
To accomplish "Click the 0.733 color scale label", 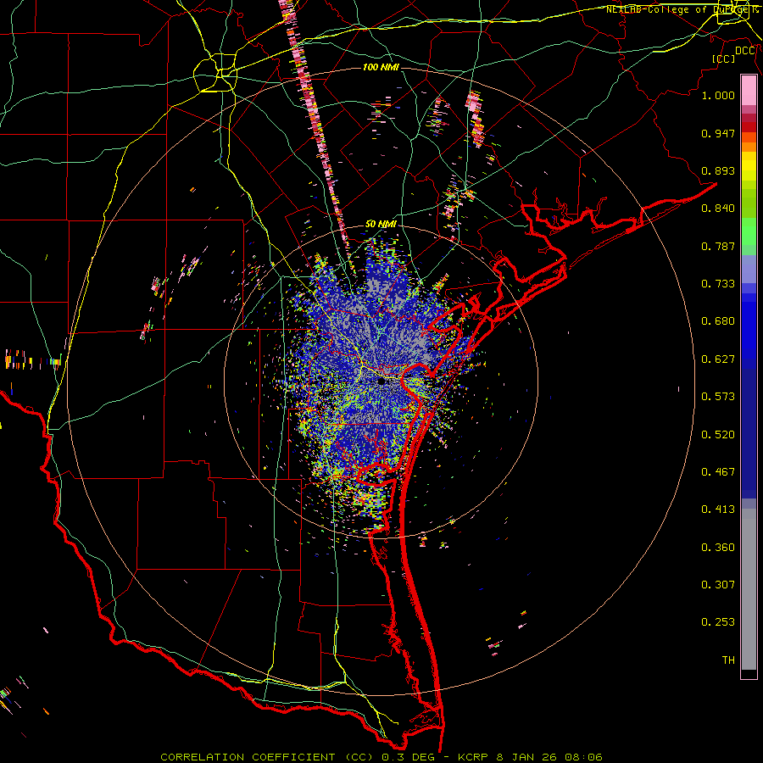I will [718, 284].
